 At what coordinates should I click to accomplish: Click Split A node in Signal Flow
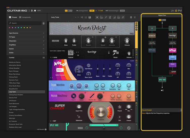[x=152, y=28]
